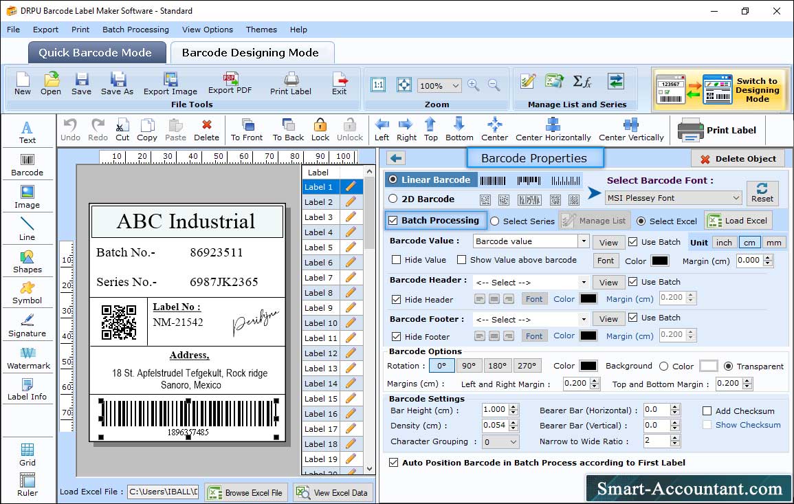Viewport: 794px width, 504px height.
Task: Click the Delete Object button
Action: click(738, 159)
